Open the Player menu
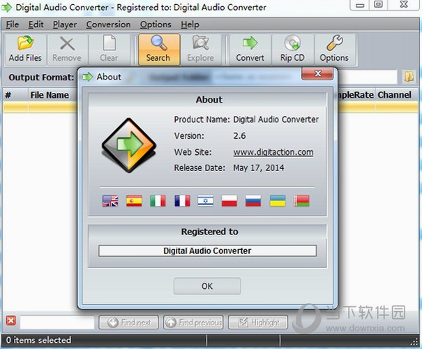The height and width of the screenshot is (349, 422). pyautogui.click(x=65, y=24)
